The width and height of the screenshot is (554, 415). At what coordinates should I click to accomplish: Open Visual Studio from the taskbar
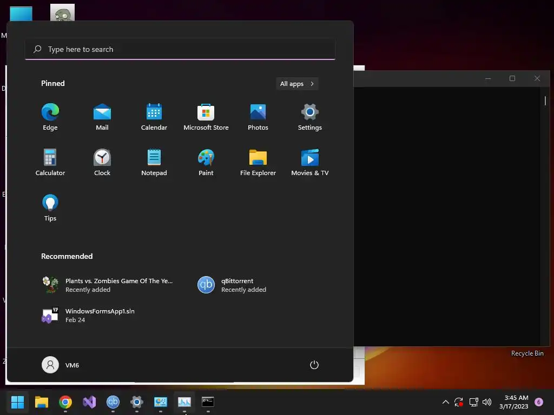click(x=89, y=402)
